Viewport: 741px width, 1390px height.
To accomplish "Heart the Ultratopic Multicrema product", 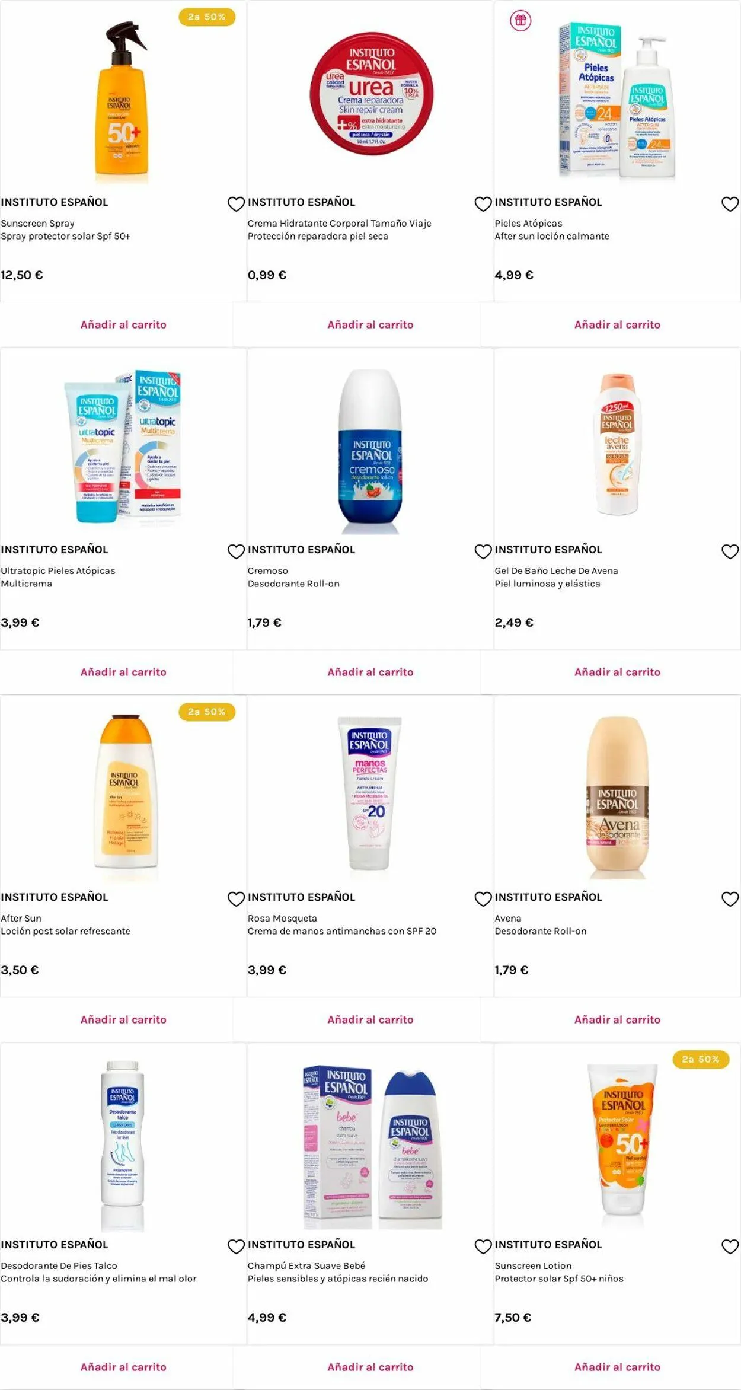I will pos(236,551).
